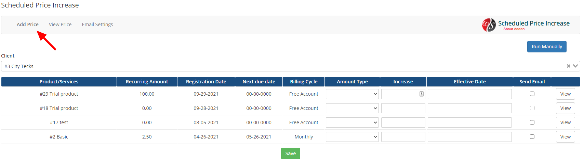Select the Add Price tab
Screen dimensions: 584x164
coord(28,24)
